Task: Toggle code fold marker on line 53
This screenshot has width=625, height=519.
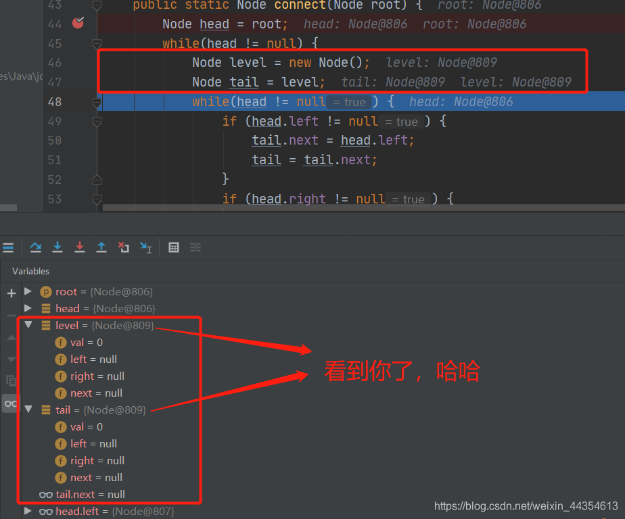Action: [x=97, y=199]
